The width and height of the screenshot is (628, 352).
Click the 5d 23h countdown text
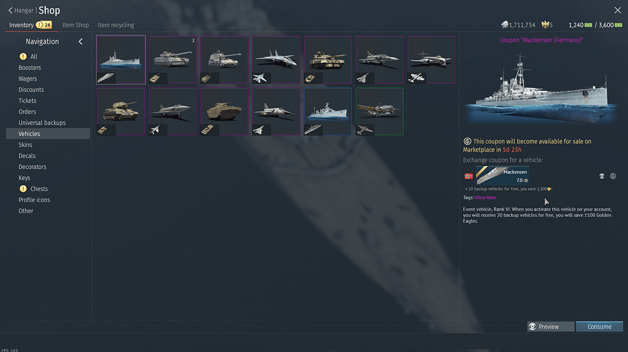click(512, 150)
